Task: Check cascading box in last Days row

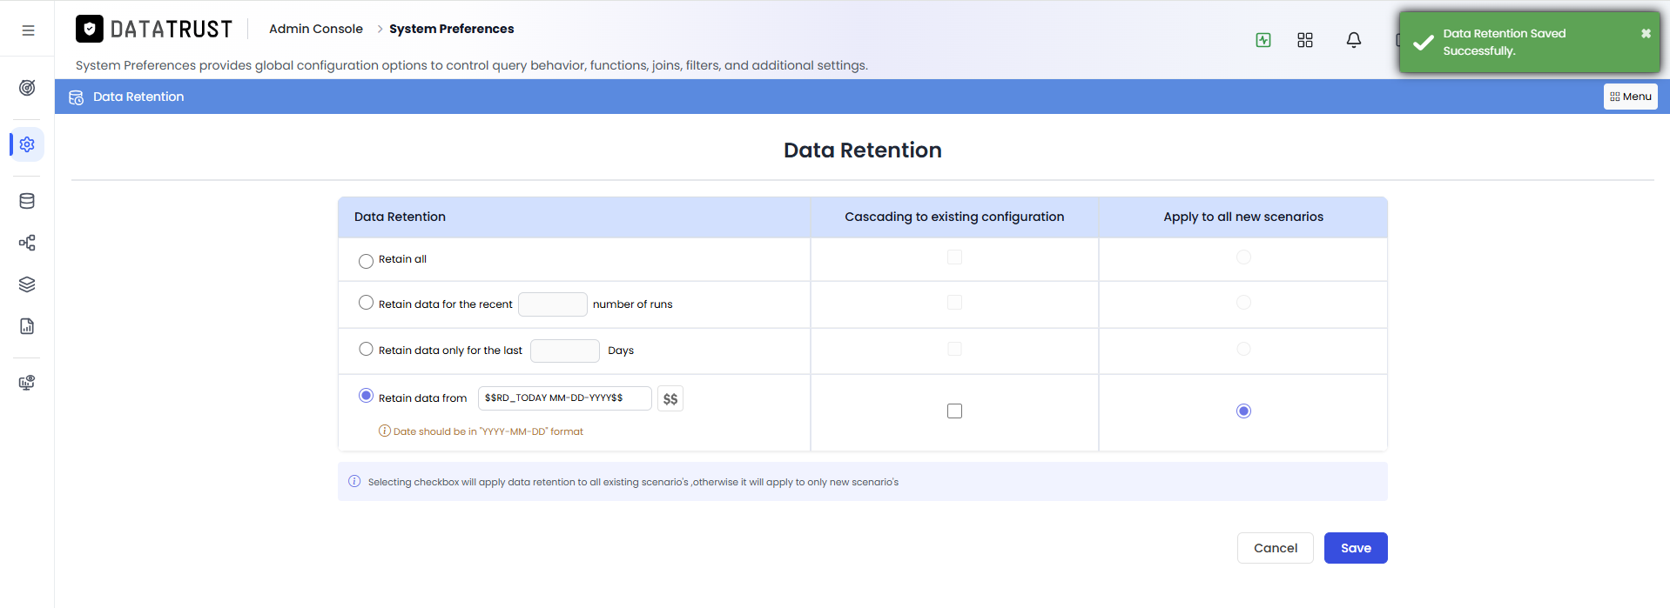Action: pyautogui.click(x=955, y=349)
